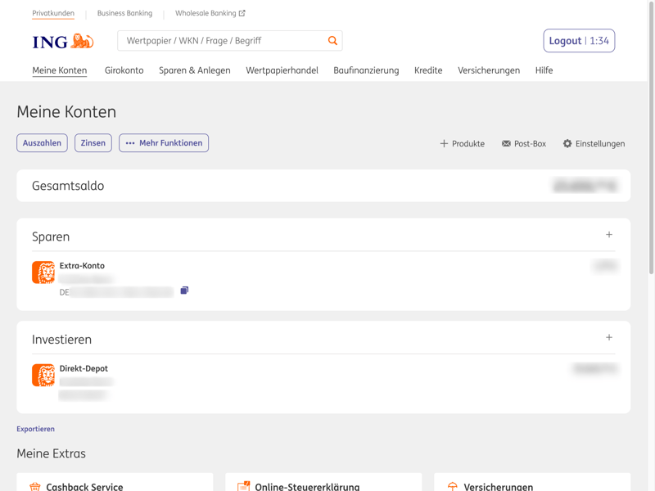Expand the Sparen section with plus
This screenshot has height=491, width=655.
609,235
